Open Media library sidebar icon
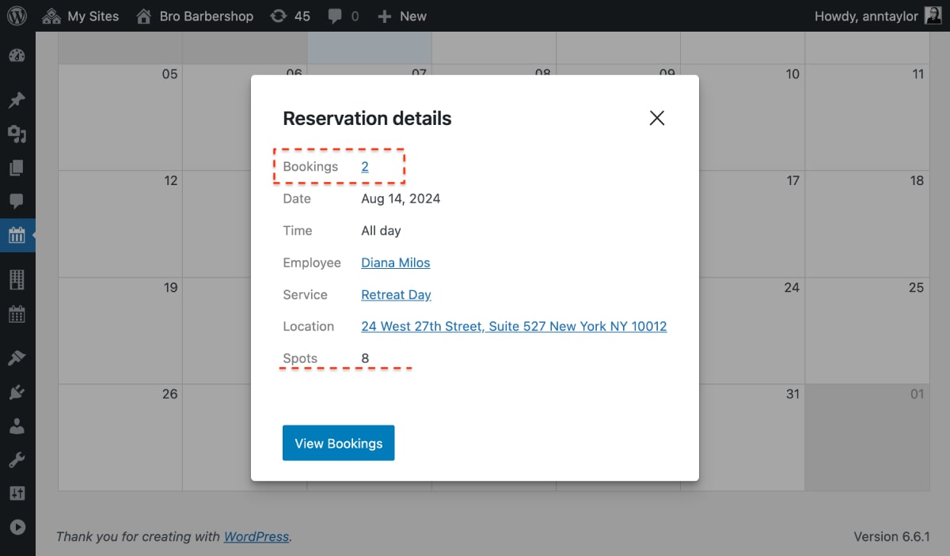This screenshot has height=556, width=950. tap(17, 134)
